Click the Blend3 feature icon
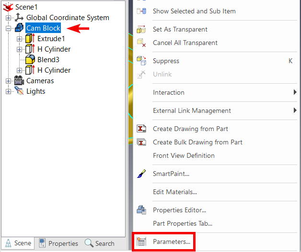This screenshot has width=301, height=252. coord(30,60)
